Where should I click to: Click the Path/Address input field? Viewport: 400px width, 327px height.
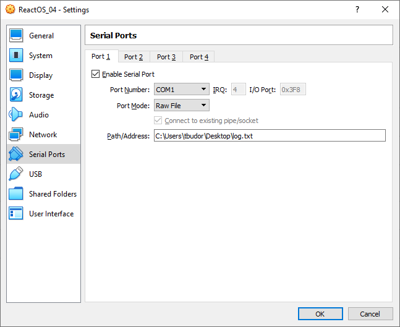tap(270, 135)
